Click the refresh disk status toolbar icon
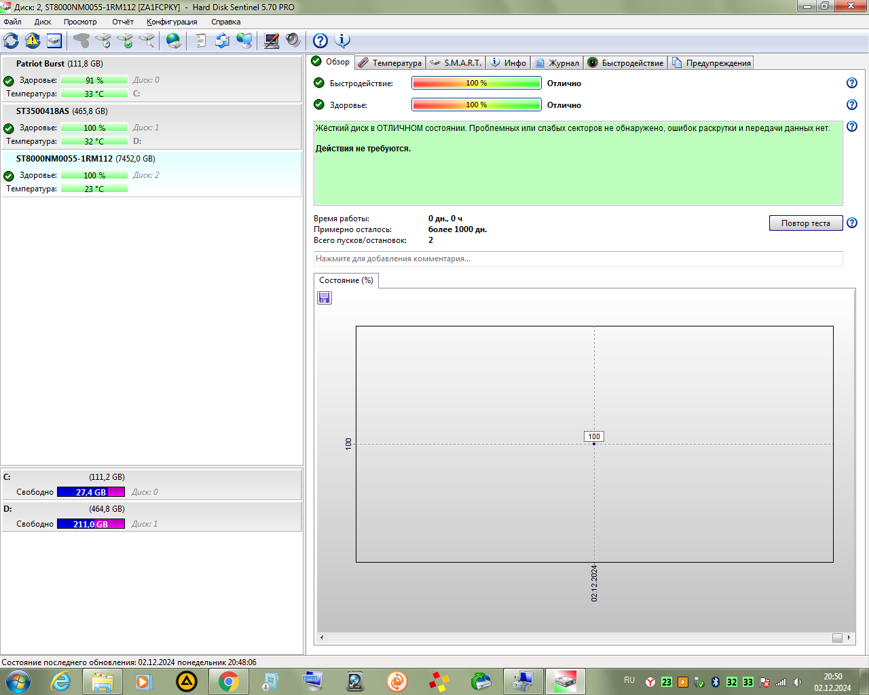The width and height of the screenshot is (869, 695). point(12,41)
